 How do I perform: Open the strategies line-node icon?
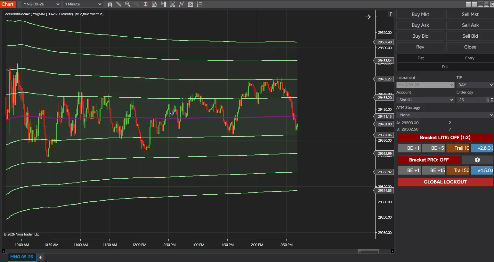click(x=182, y=4)
